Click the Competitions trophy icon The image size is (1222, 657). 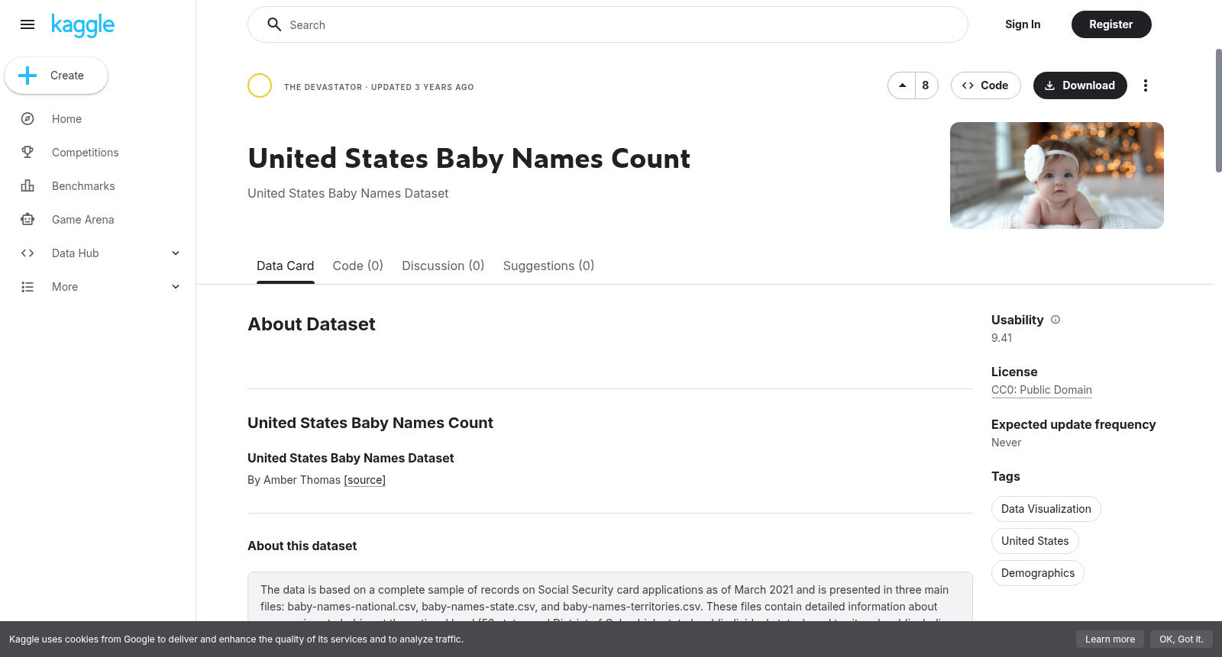(27, 153)
